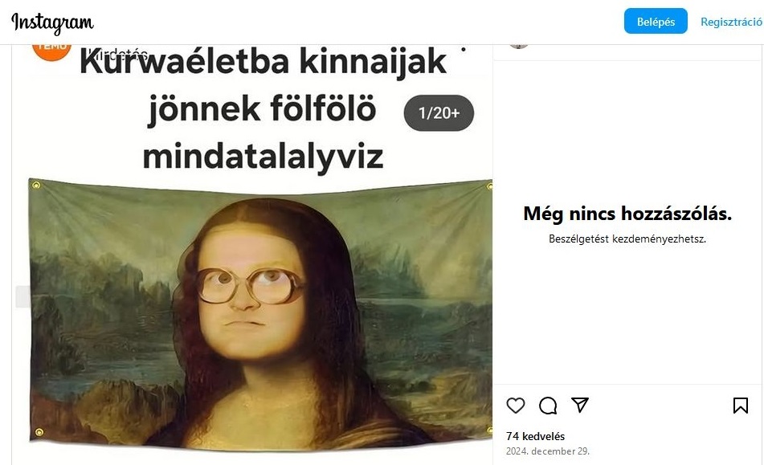Click the Beszélgetést kezdeményezhetsz text
The image size is (764, 465).
[x=627, y=239]
